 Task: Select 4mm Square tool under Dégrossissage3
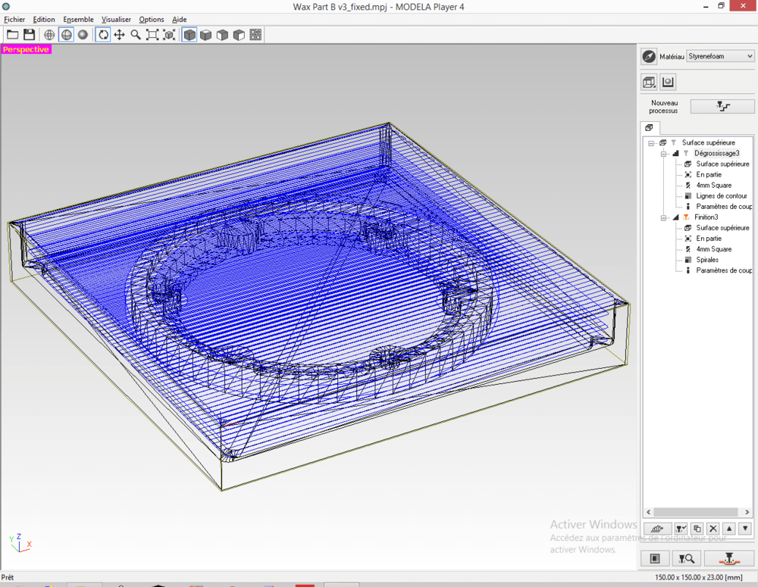713,185
